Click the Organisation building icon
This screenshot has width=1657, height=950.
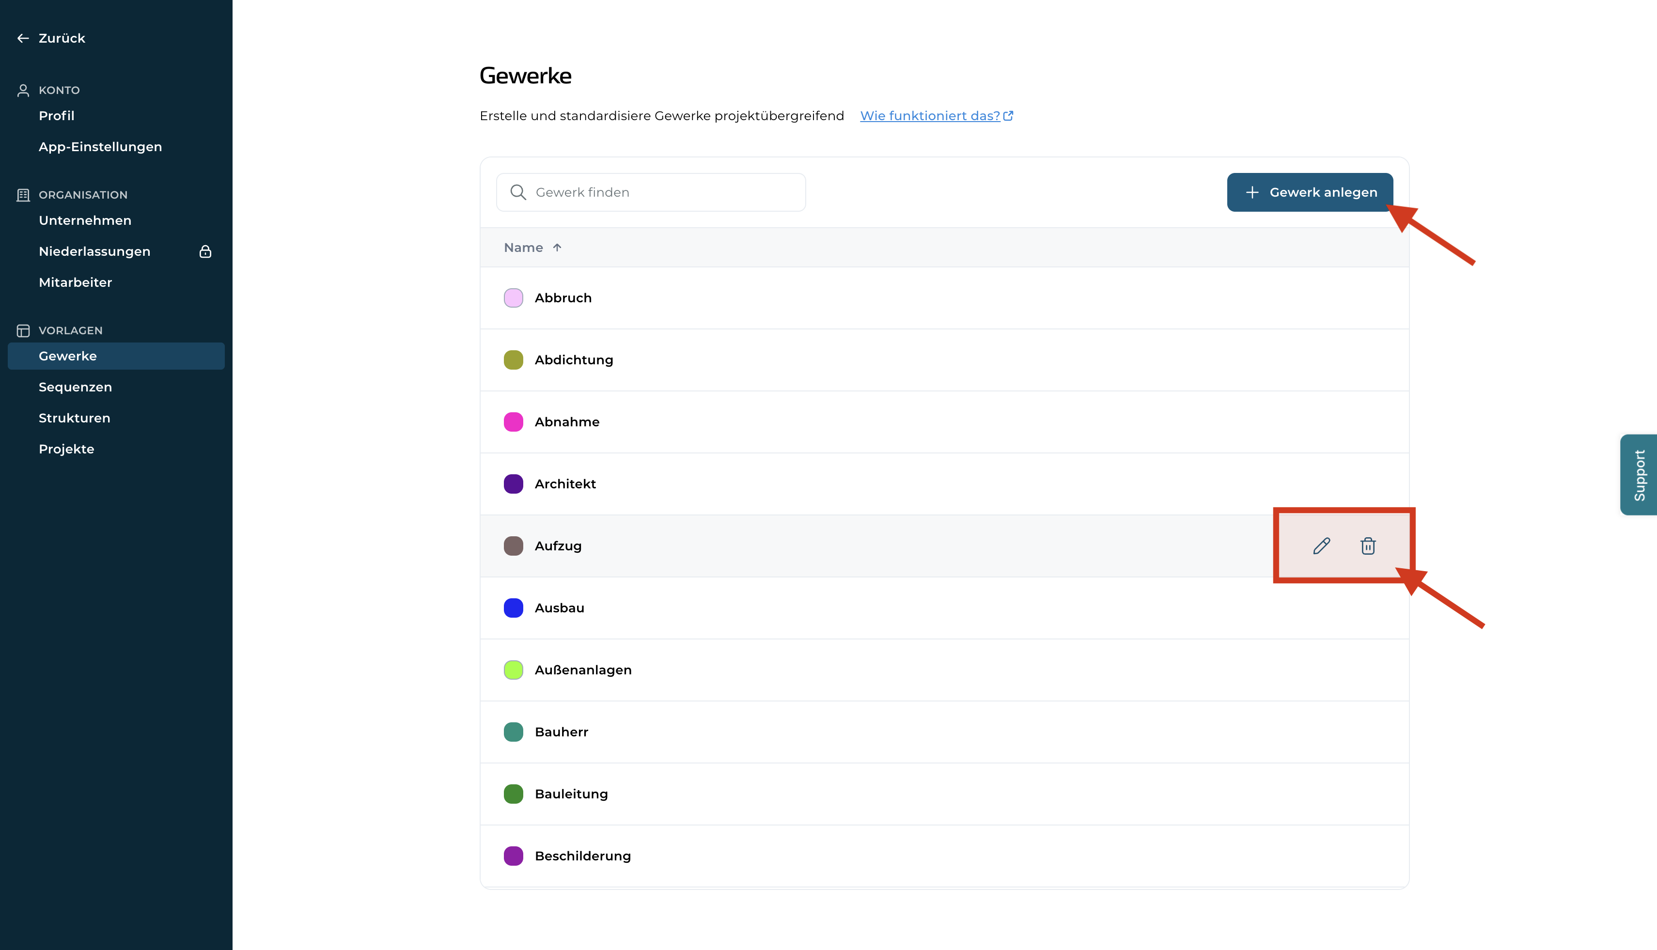[x=23, y=195]
